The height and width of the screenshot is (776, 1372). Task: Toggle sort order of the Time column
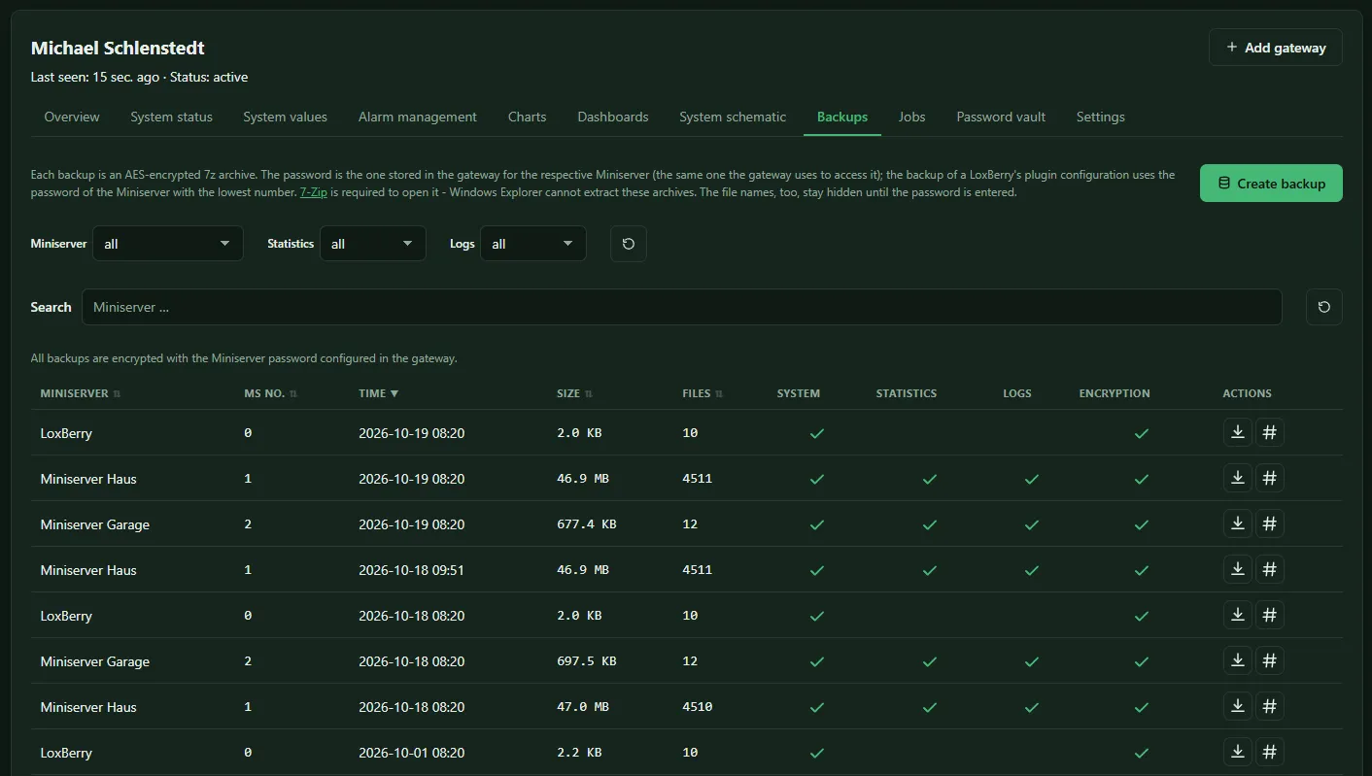[x=379, y=393]
